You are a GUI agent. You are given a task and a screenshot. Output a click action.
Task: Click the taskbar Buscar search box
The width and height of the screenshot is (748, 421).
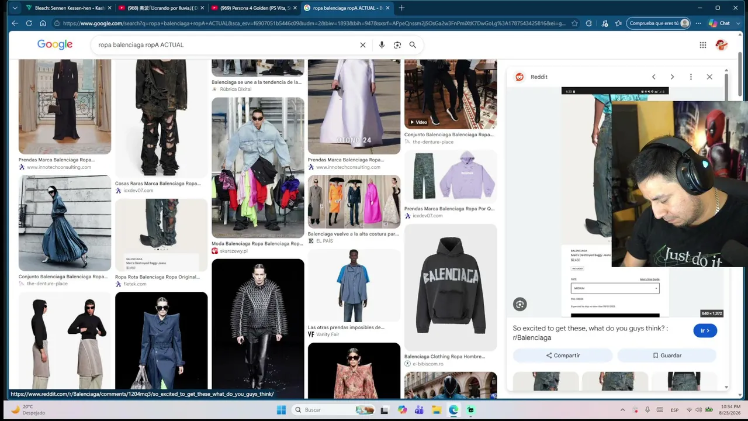click(334, 410)
